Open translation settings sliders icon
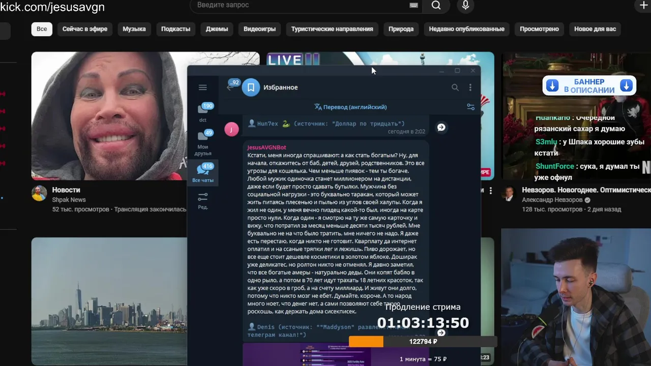The width and height of the screenshot is (651, 366). point(470,107)
